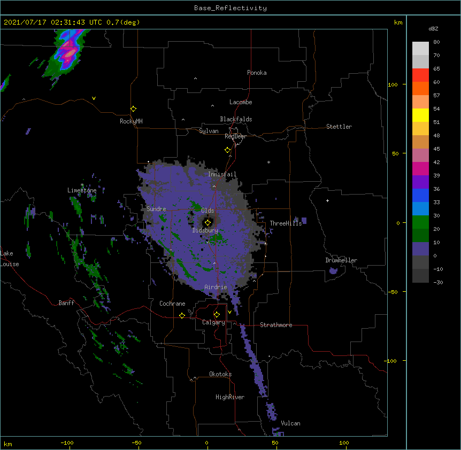Click the Sylvan label

click(x=209, y=131)
